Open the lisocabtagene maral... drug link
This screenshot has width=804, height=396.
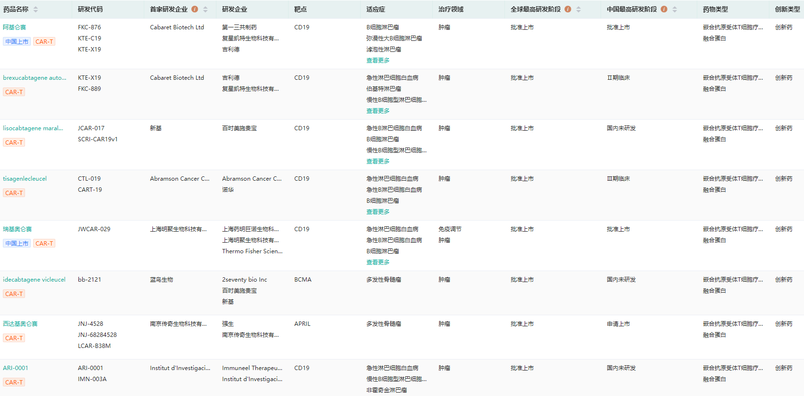click(33, 128)
